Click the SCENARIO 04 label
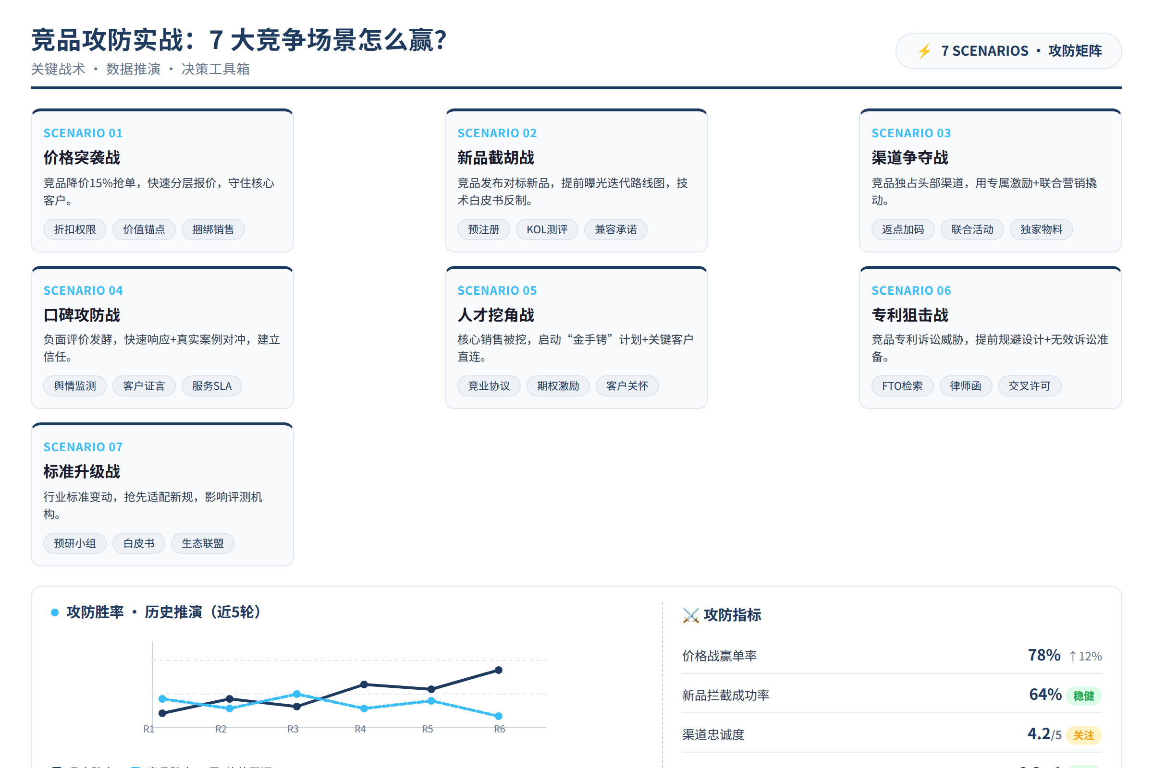This screenshot has height=768, width=1153. [83, 290]
